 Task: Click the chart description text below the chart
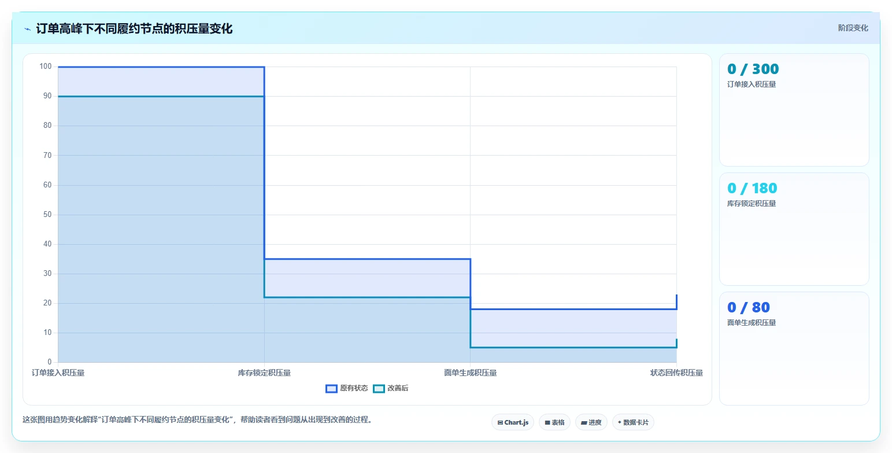tap(197, 419)
